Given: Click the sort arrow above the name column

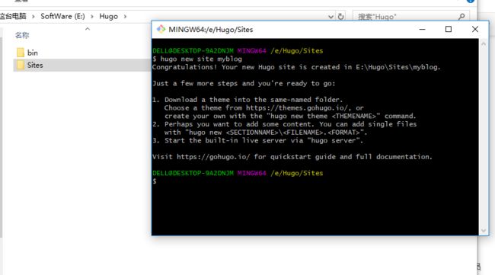Looking at the screenshot, I should point(88,29).
